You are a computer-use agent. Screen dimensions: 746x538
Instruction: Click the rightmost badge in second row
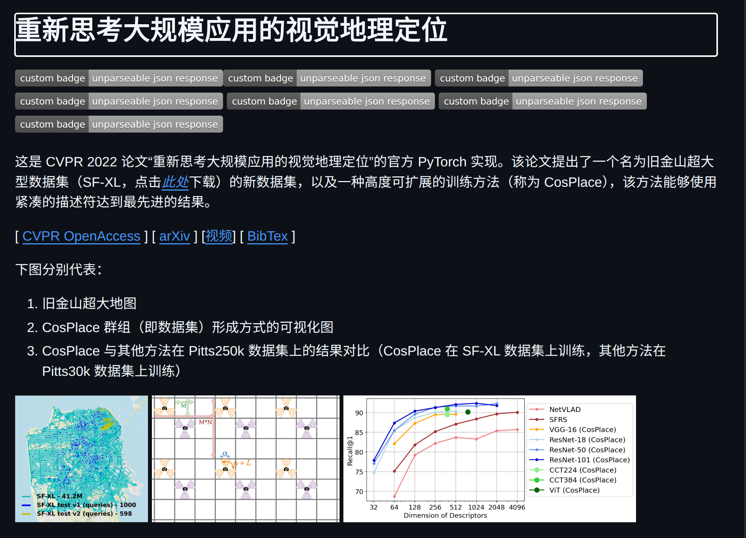[x=543, y=101]
